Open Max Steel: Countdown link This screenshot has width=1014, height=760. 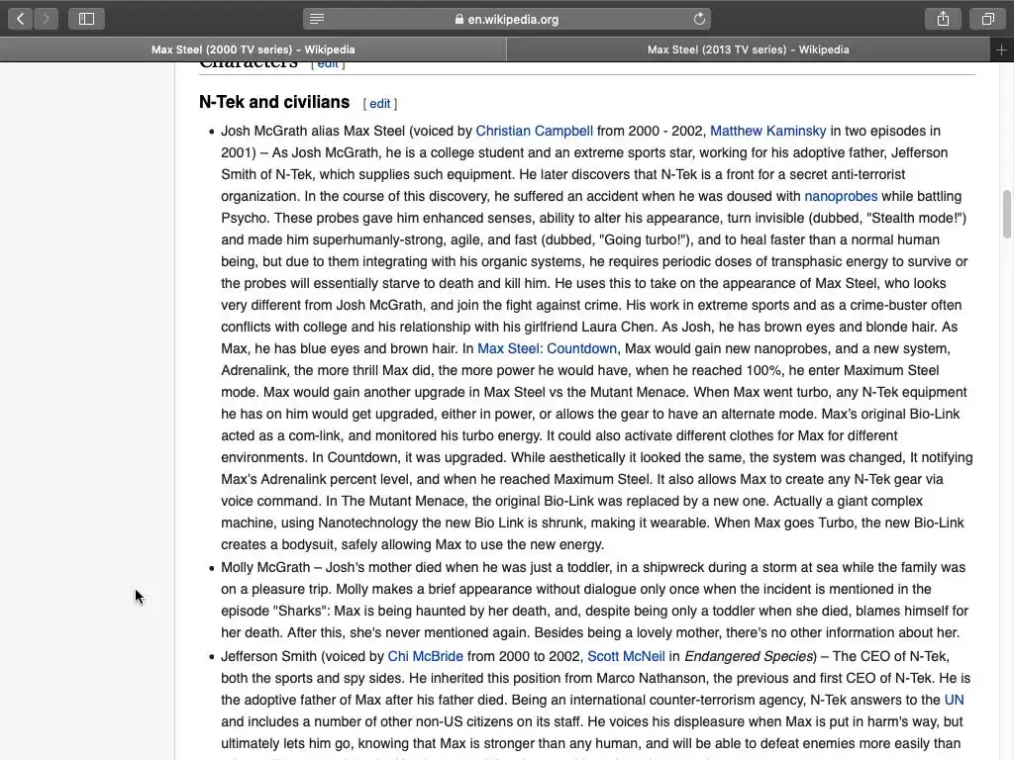pyautogui.click(x=547, y=349)
